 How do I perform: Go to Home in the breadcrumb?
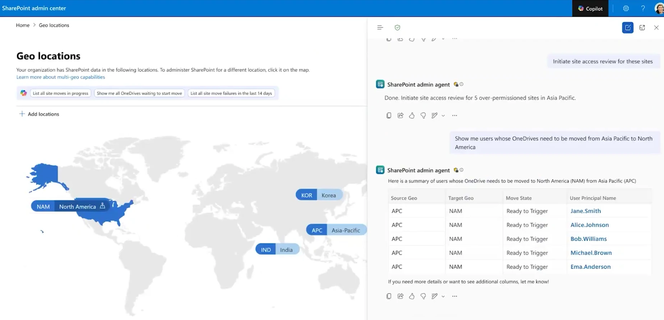(23, 25)
